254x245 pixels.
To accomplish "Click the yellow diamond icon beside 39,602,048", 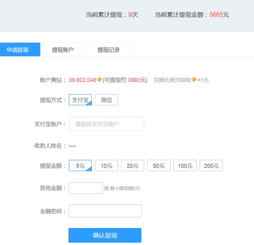I will pyautogui.click(x=99, y=80).
